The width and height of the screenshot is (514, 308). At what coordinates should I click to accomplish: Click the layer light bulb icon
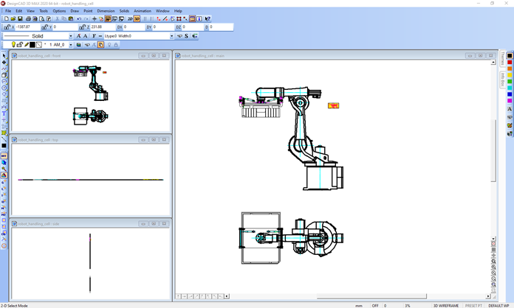[x=13, y=44]
